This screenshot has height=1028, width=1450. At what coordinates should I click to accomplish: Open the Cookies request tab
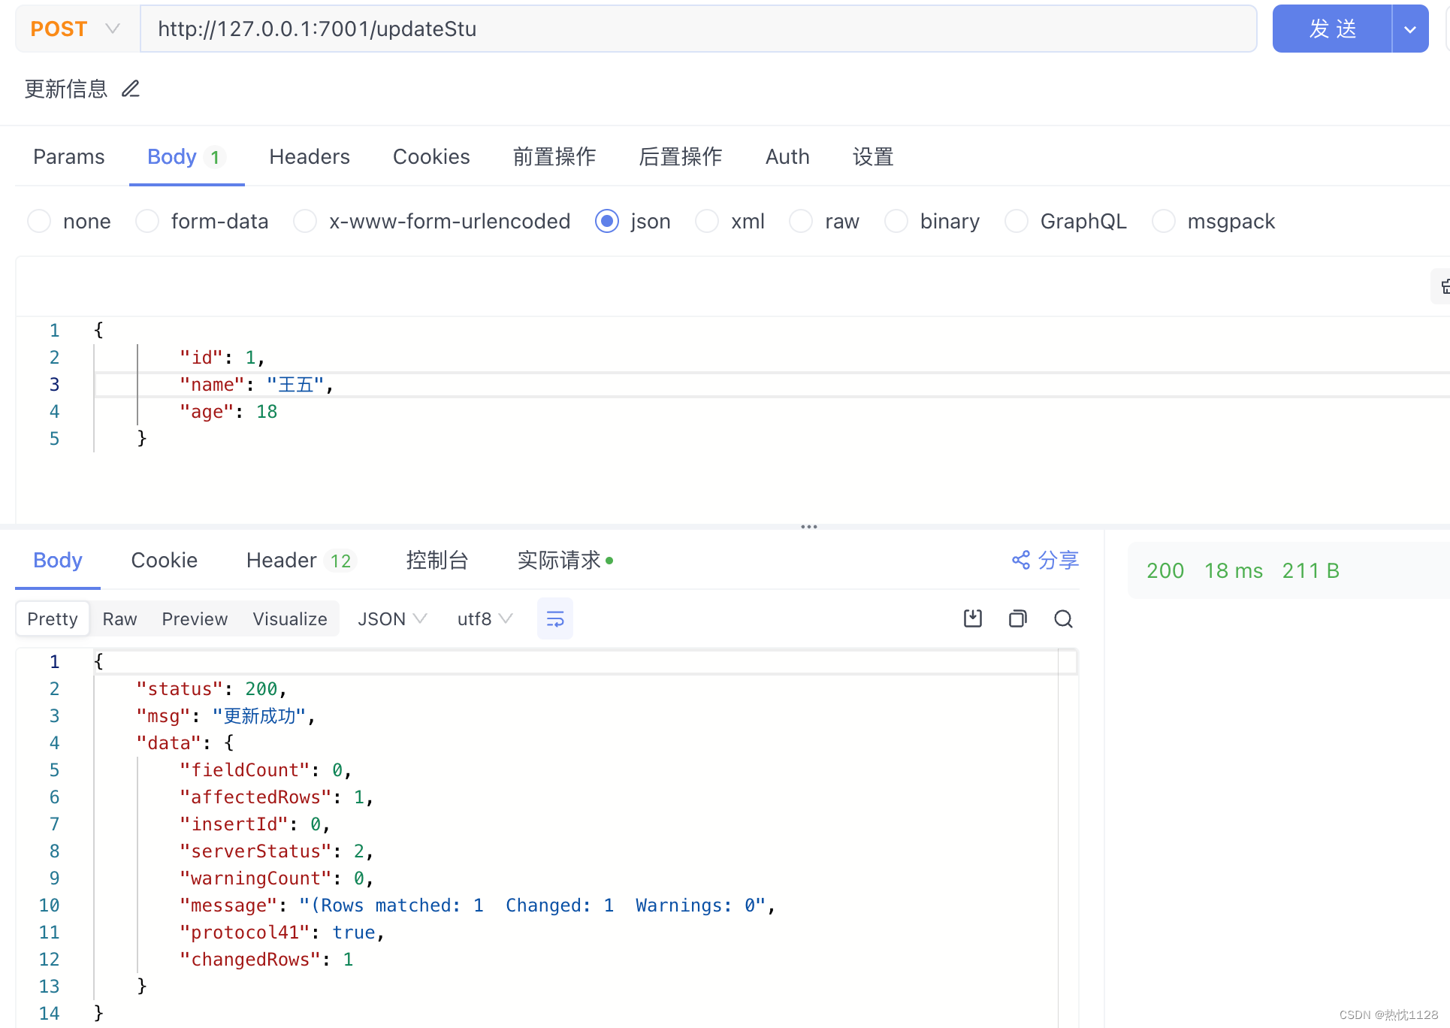(431, 156)
